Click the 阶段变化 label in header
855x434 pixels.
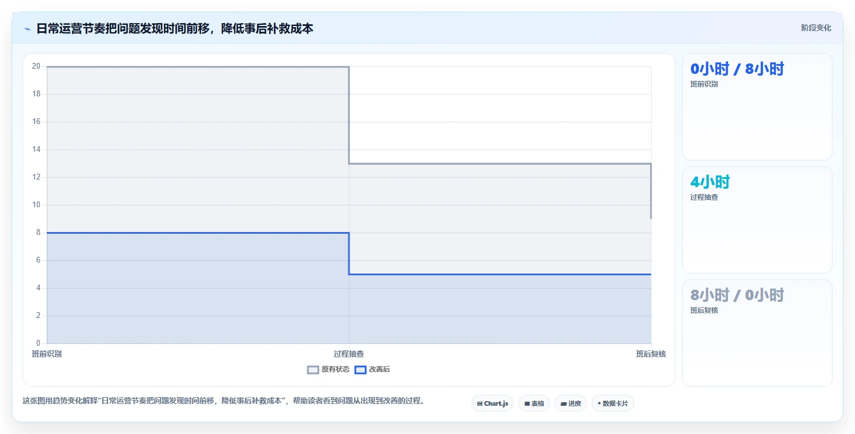(816, 28)
